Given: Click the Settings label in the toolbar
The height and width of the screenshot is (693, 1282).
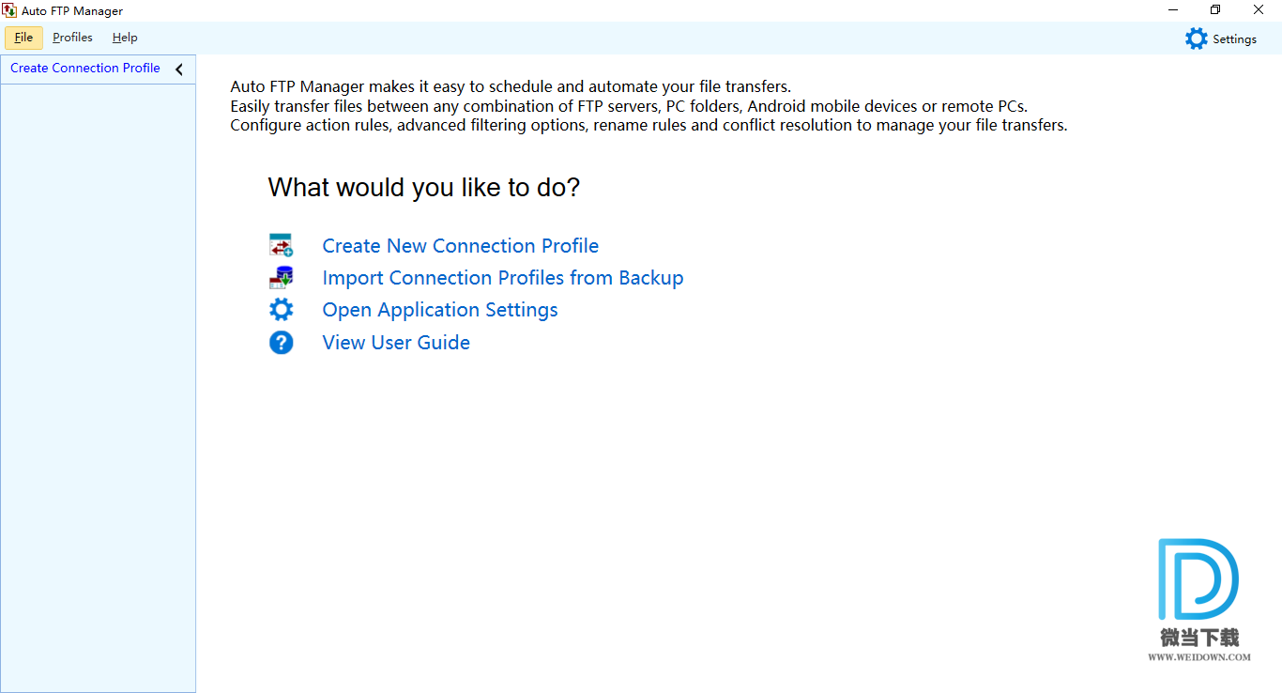Looking at the screenshot, I should [1234, 39].
